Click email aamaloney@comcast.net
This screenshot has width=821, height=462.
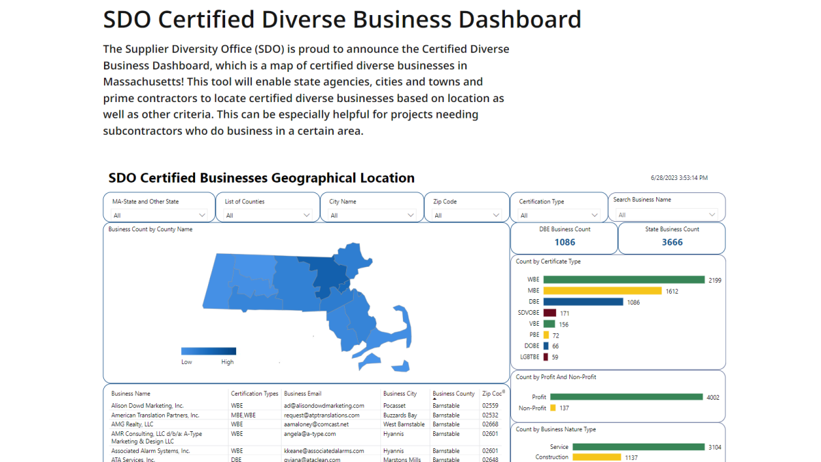[316, 424]
